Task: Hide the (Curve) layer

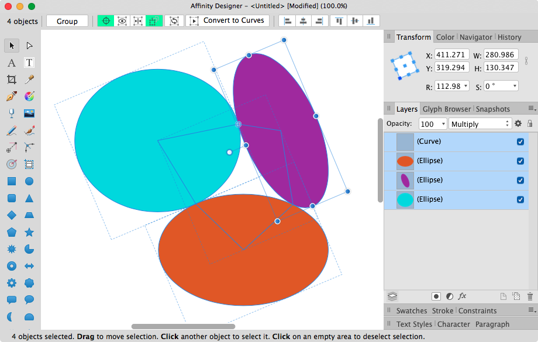Action: [520, 141]
